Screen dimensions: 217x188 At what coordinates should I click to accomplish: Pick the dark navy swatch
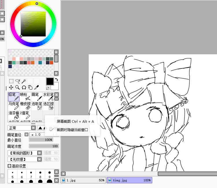tap(10, 66)
